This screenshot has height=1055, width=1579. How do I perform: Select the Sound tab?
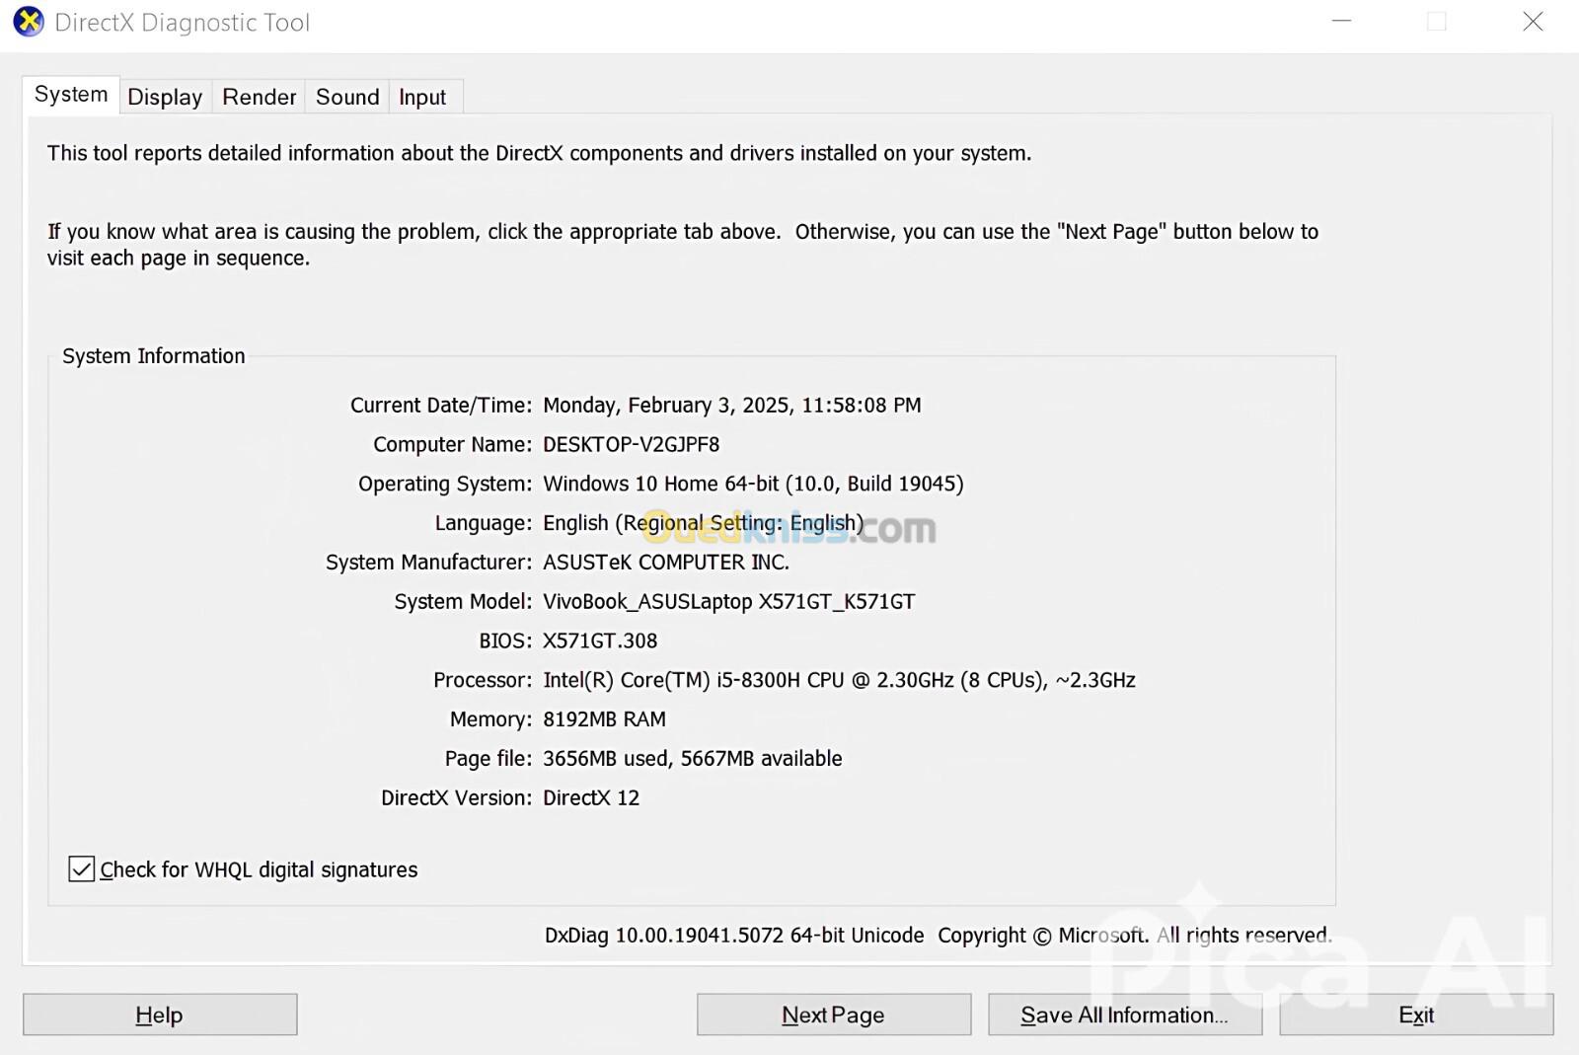click(x=347, y=97)
